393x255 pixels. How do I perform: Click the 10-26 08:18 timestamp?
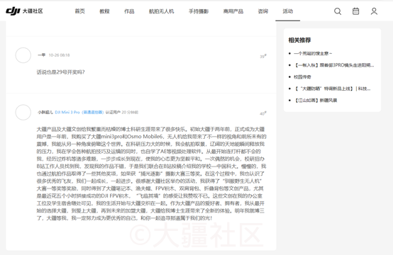tap(59, 55)
